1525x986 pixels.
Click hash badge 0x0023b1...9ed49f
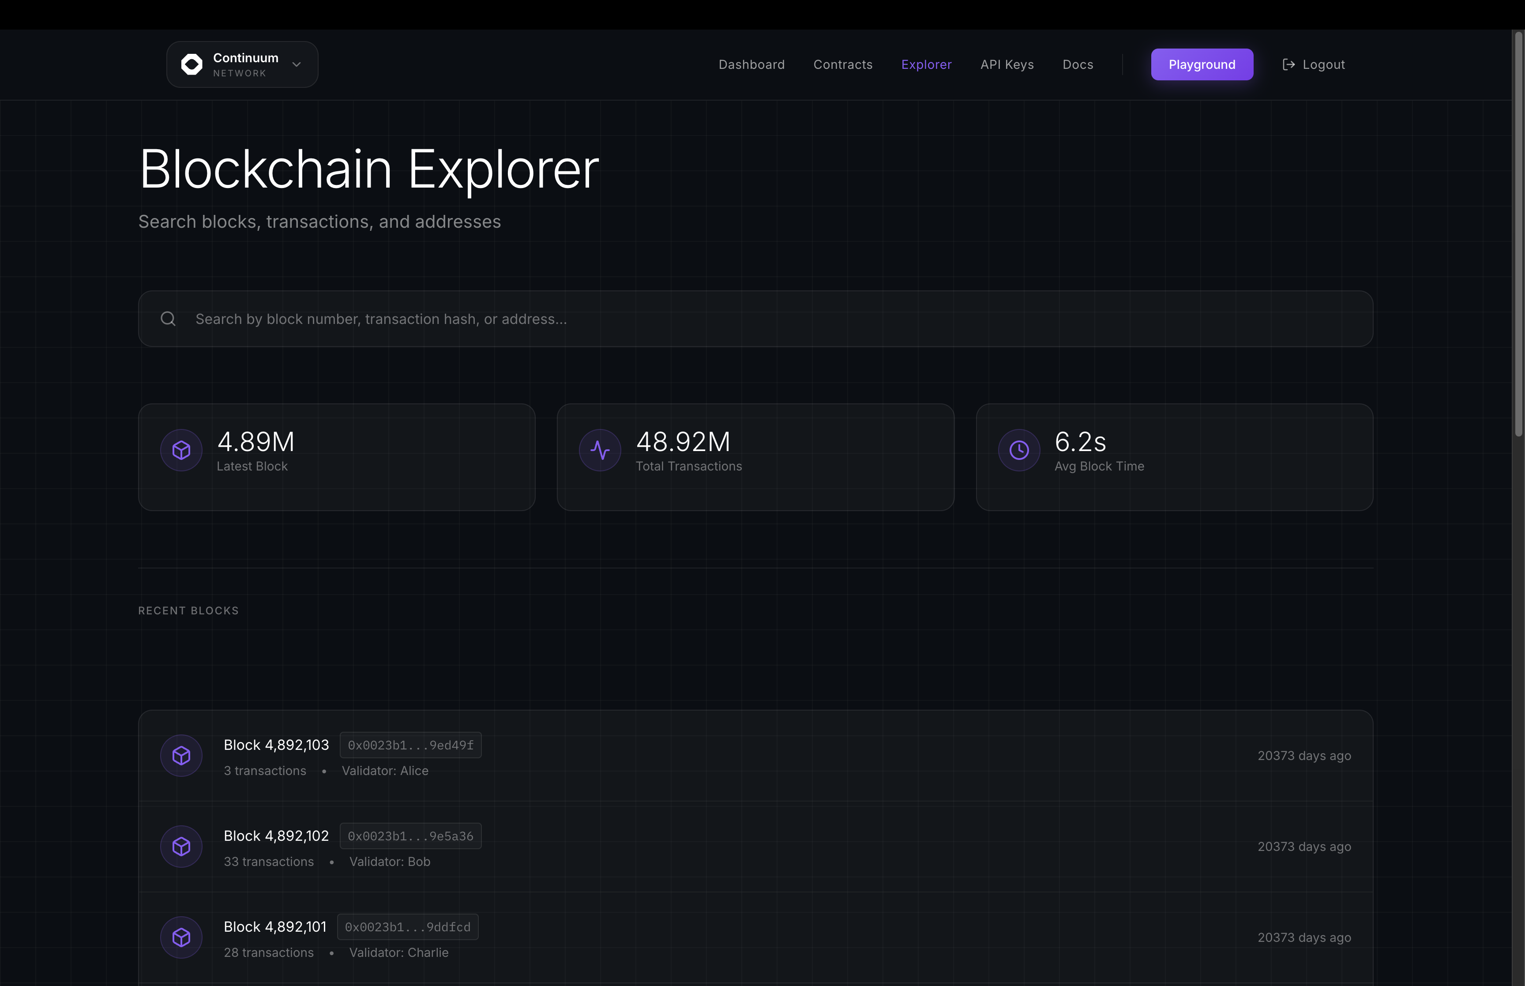(410, 745)
